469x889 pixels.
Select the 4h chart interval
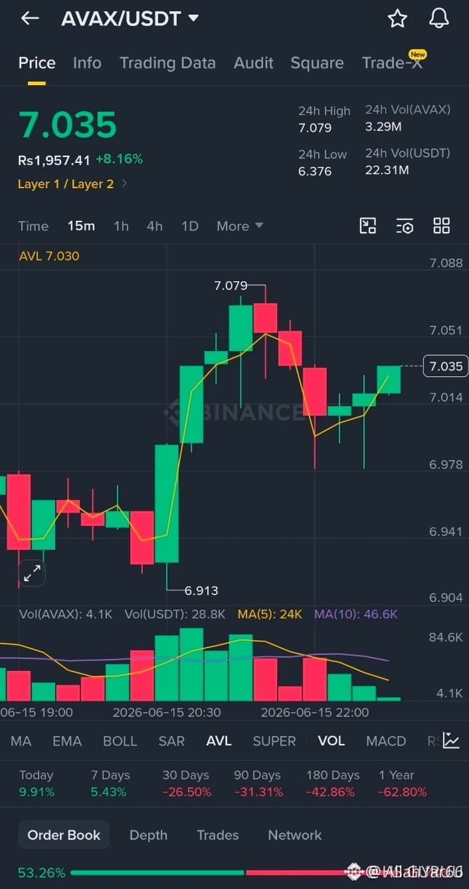point(155,226)
